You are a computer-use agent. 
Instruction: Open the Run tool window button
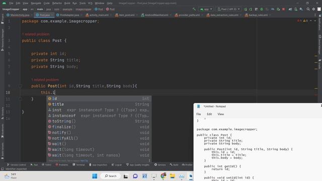point(34,165)
